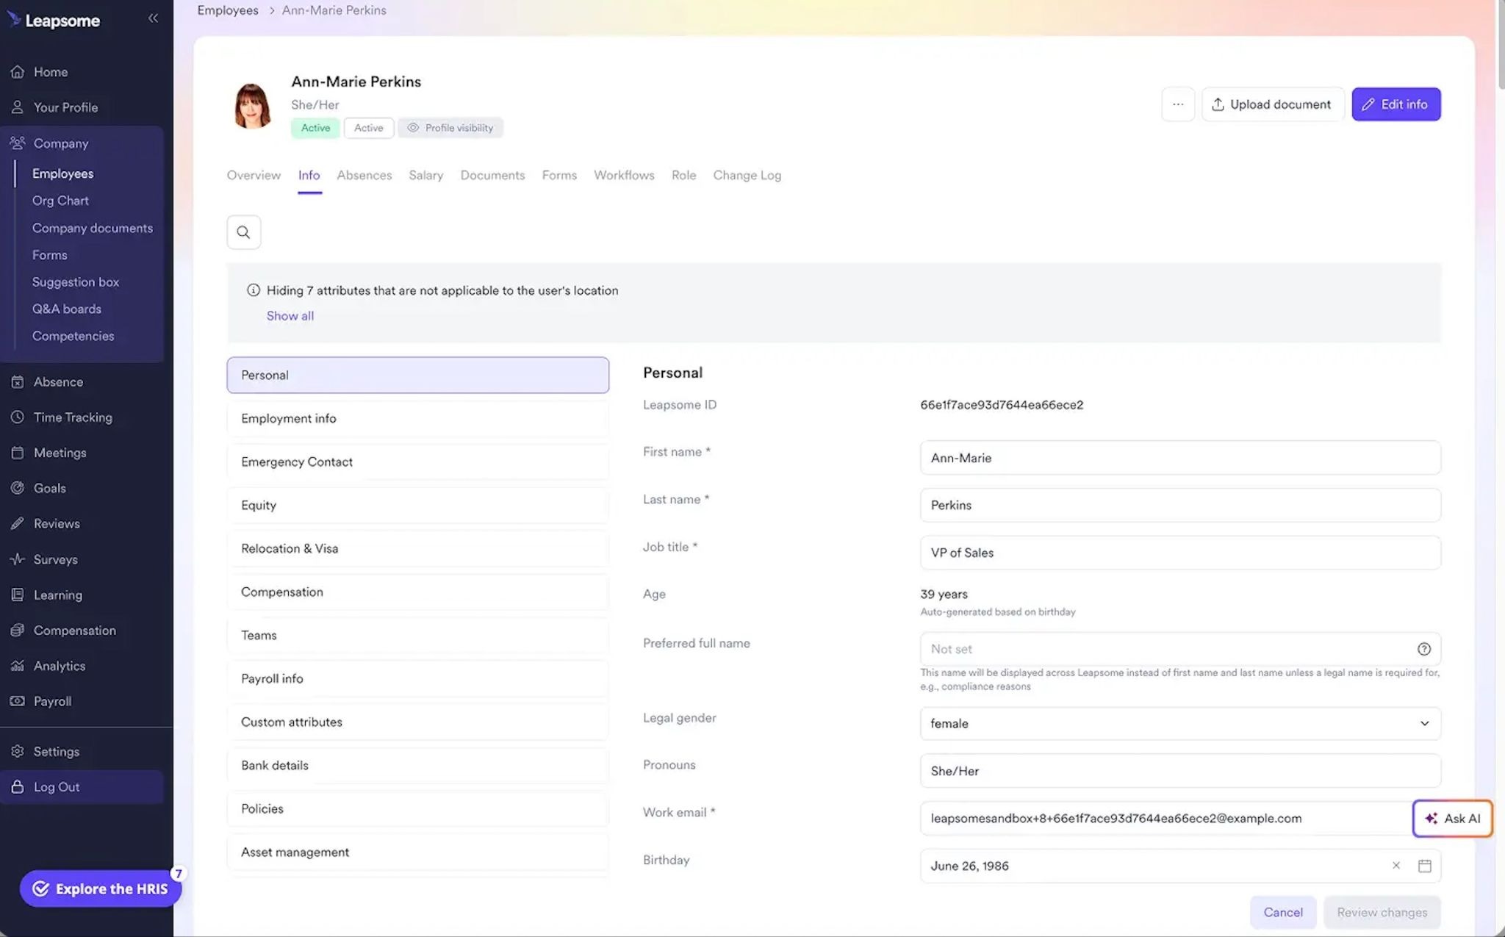Click Pronouns input field
Viewport: 1505px width, 937px height.
coord(1179,771)
